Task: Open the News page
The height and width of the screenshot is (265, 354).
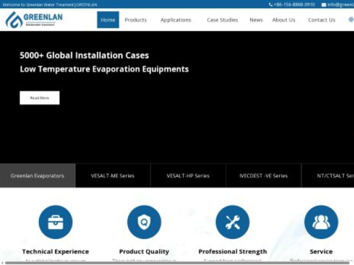Action: pyautogui.click(x=256, y=20)
